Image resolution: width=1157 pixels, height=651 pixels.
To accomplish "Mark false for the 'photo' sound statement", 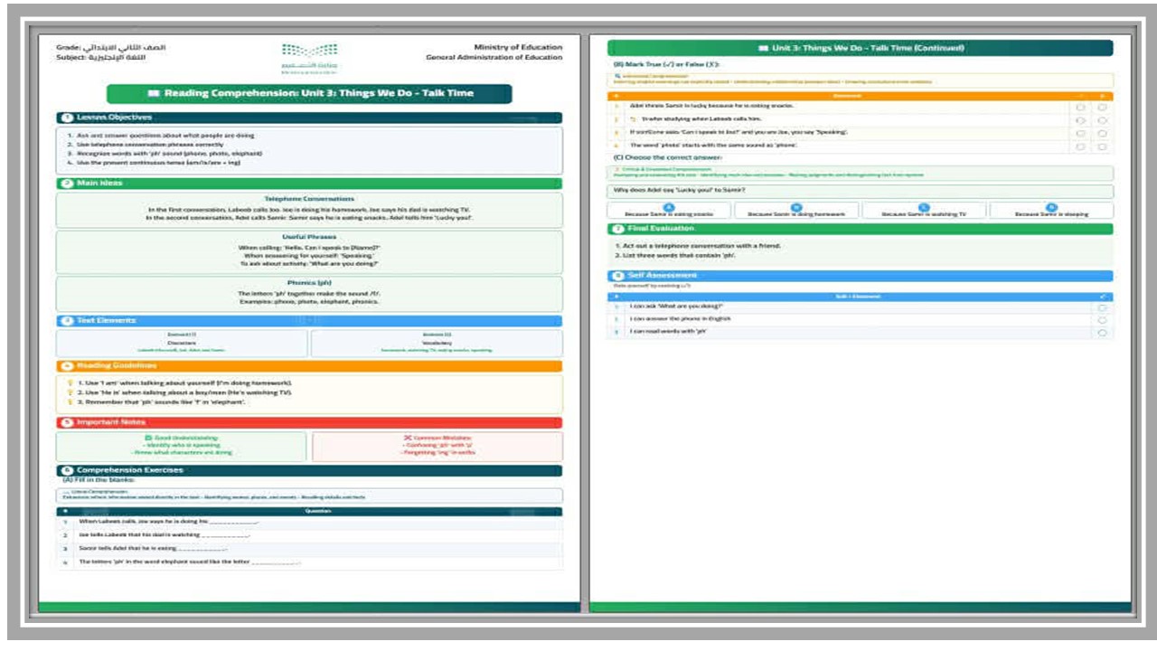I will tap(1102, 146).
